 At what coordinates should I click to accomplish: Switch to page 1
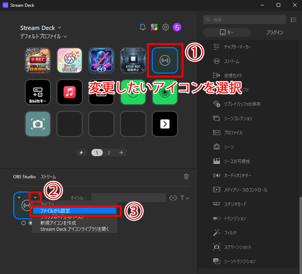click(x=97, y=153)
